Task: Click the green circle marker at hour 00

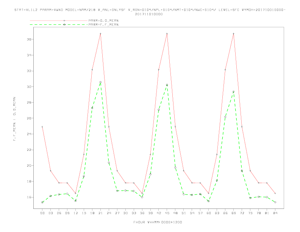Action: [42, 202]
